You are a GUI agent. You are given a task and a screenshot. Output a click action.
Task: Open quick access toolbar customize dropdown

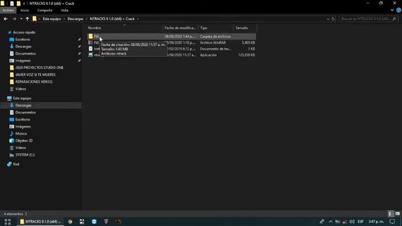click(x=24, y=4)
